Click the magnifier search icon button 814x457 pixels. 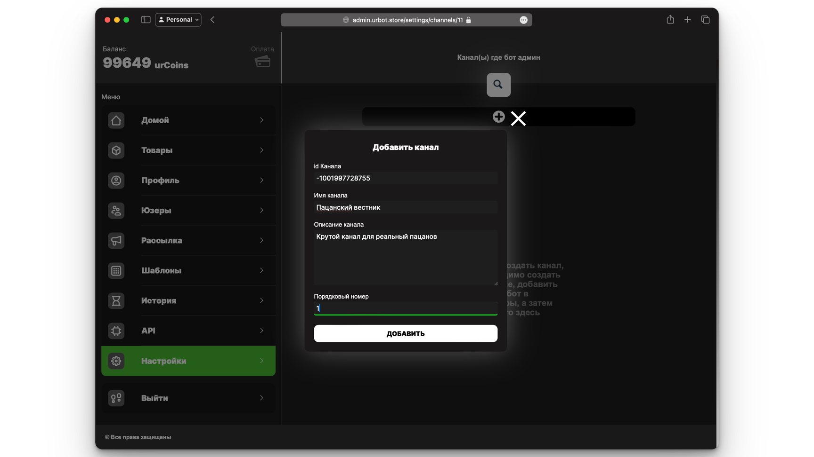coord(498,85)
